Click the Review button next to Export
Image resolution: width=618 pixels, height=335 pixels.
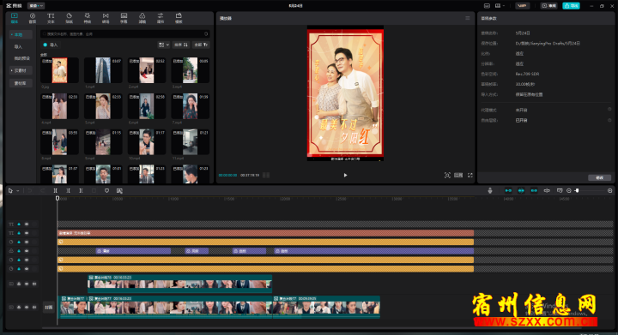point(548,6)
